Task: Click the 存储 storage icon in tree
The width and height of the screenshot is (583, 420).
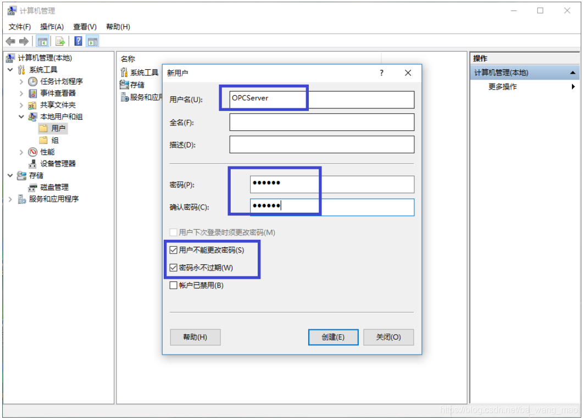Action: click(21, 175)
